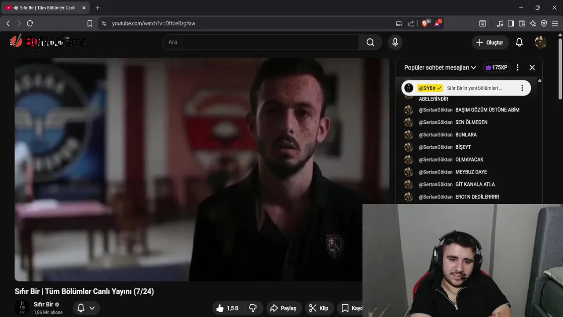Open site settings icon beside the URL
This screenshot has width=563, height=317.
[x=104, y=23]
